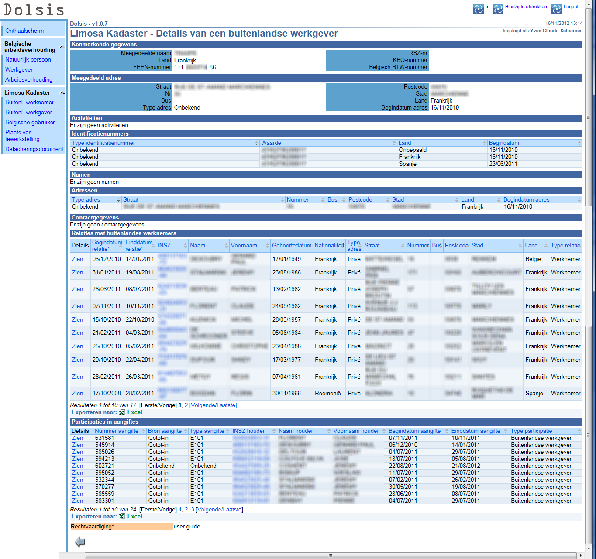
Task: Sort werknemers by the Nationaliteit header
Action: click(330, 246)
